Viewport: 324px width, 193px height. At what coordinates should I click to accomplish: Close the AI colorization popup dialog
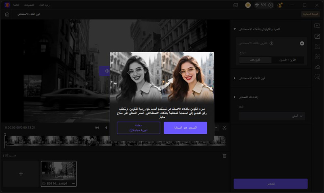[211, 55]
